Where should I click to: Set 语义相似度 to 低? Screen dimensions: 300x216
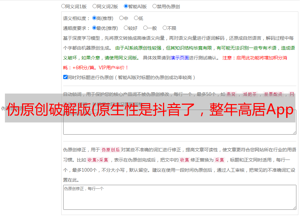pos(136,18)
